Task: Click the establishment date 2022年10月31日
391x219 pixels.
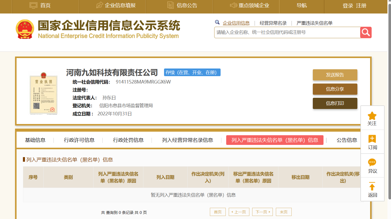Action: (x=115, y=114)
